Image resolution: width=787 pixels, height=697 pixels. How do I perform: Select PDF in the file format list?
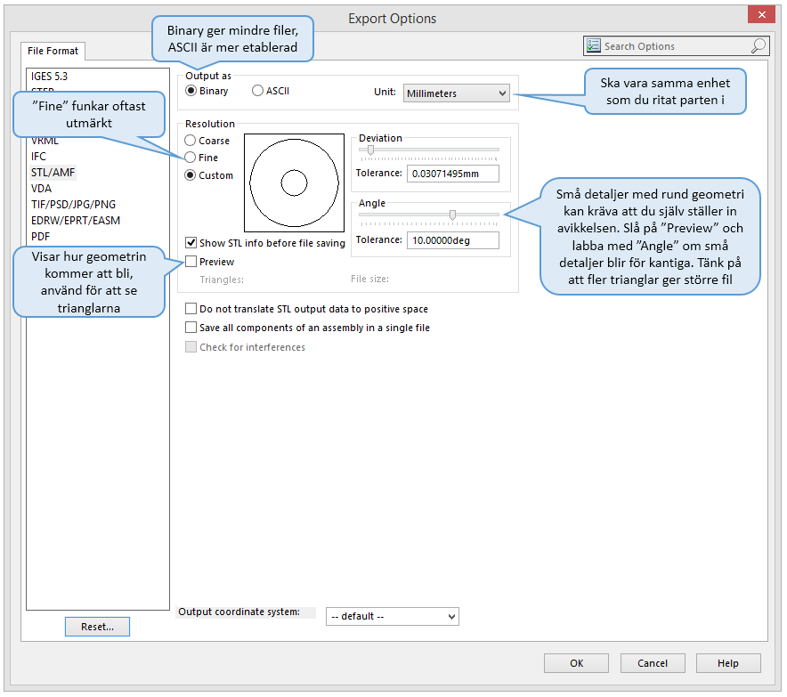(x=41, y=237)
